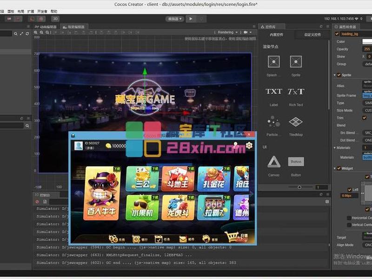The width and height of the screenshot is (372, 279).
Task: Refresh the left asset panel
Action: pos(27,33)
